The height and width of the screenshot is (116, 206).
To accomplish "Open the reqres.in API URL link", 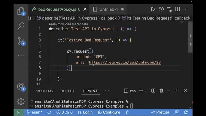I will coord(125,62).
